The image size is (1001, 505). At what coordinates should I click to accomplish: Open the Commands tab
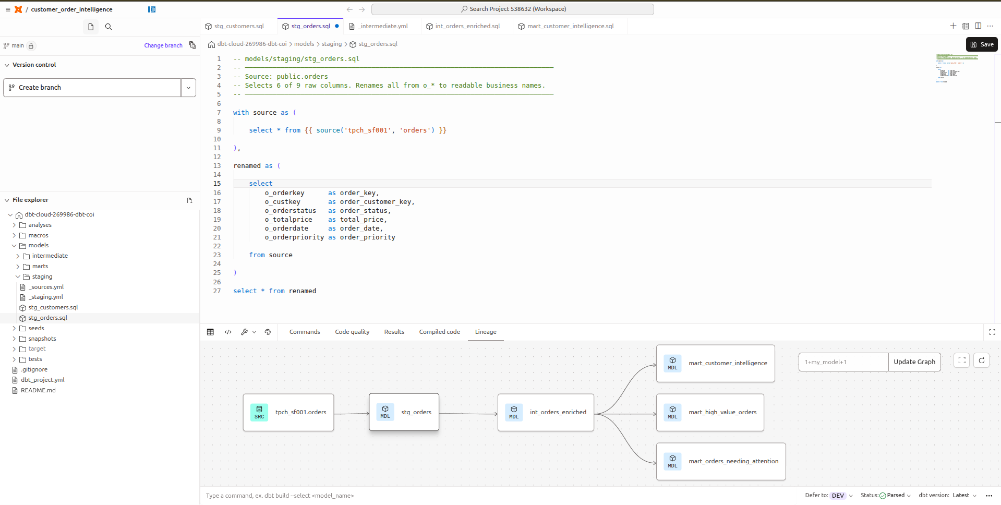pyautogui.click(x=305, y=332)
